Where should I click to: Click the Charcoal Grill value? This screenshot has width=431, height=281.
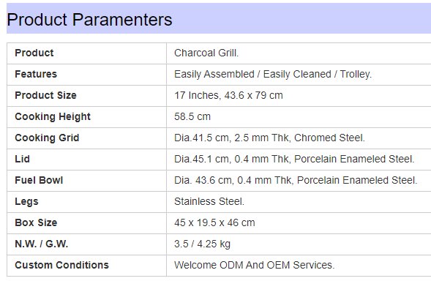206,53
